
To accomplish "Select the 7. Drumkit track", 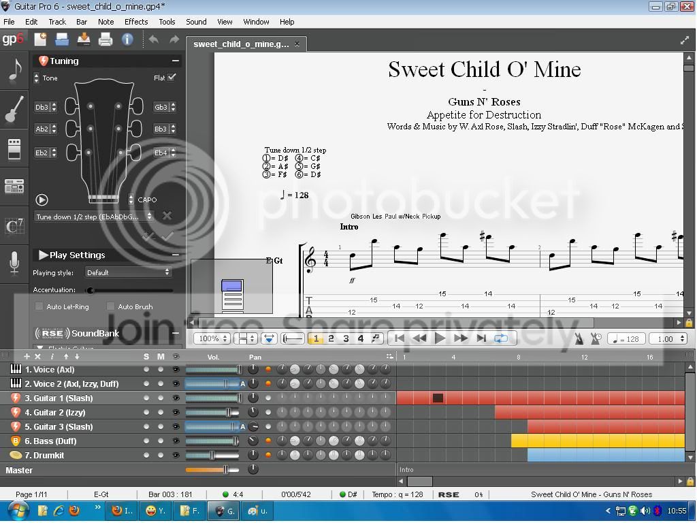I will 44,456.
